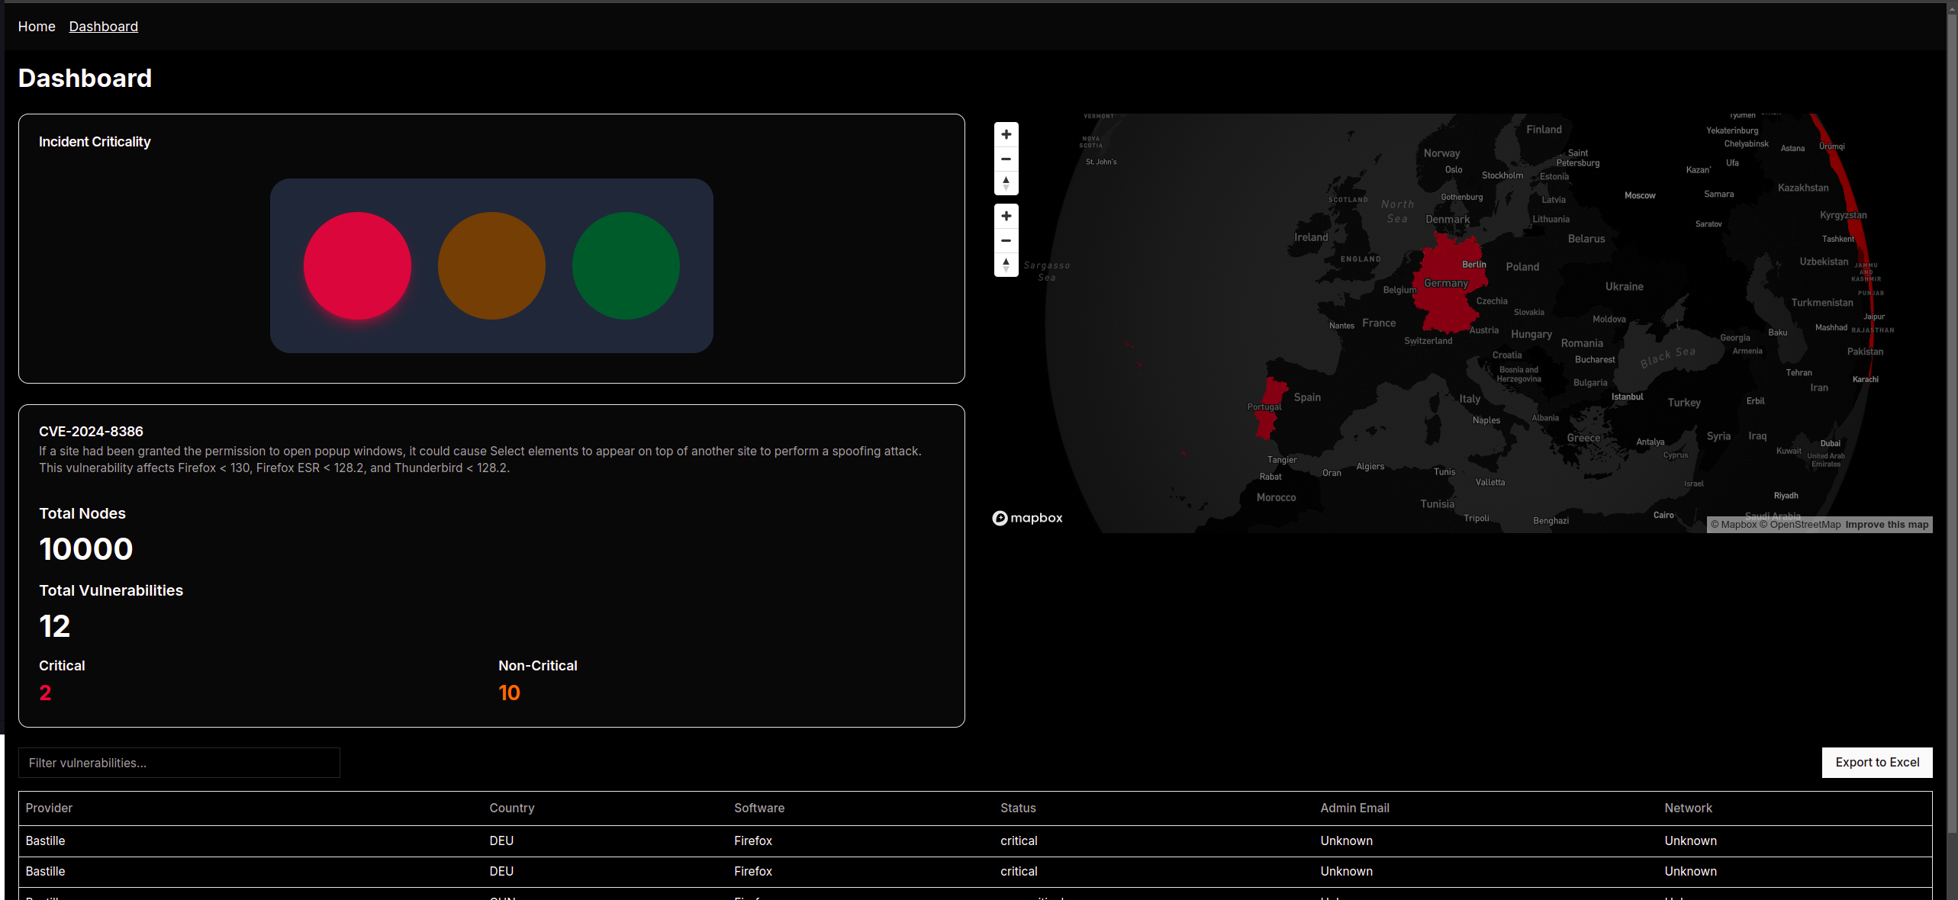This screenshot has height=900, width=1958.
Task: Click the orange criticality light
Action: 491,265
